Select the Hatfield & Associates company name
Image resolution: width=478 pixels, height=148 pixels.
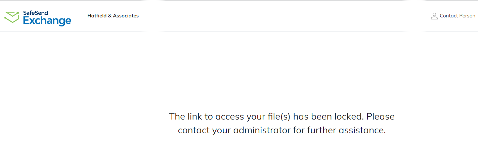[113, 16]
